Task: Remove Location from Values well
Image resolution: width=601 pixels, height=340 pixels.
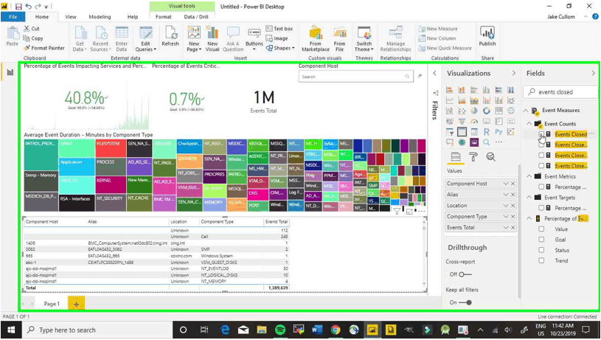Action: (513, 206)
